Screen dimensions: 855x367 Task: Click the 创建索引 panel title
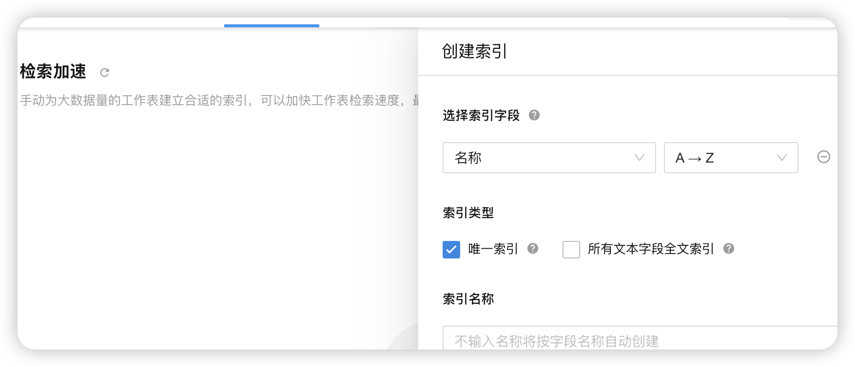474,51
